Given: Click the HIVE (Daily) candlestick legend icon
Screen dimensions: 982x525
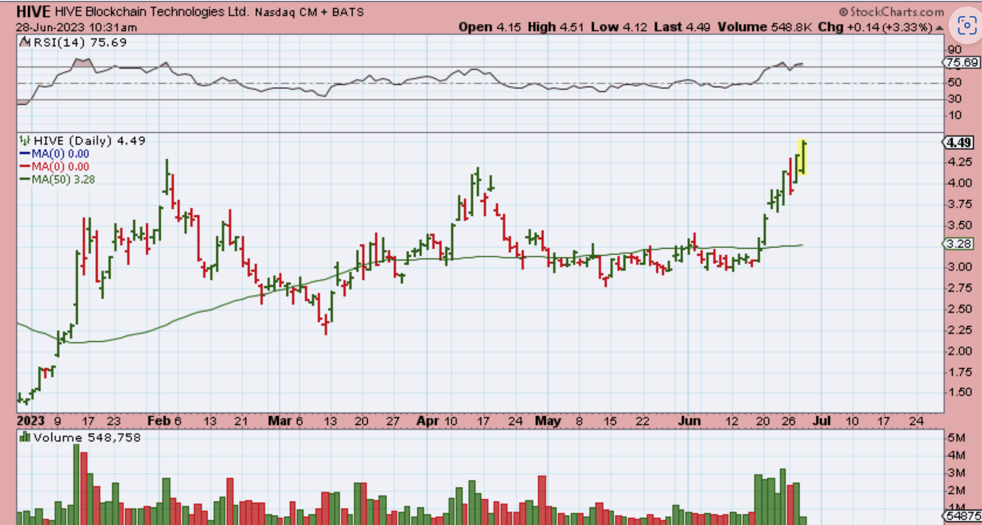Looking at the screenshot, I should point(25,141).
